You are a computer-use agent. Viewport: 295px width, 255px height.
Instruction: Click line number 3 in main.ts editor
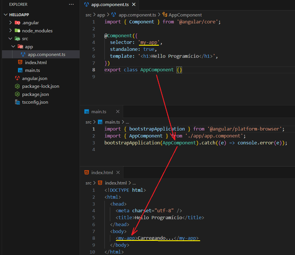click(x=93, y=143)
